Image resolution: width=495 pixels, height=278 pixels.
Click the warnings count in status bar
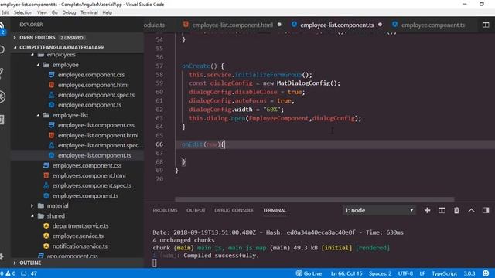[x=11, y=273]
